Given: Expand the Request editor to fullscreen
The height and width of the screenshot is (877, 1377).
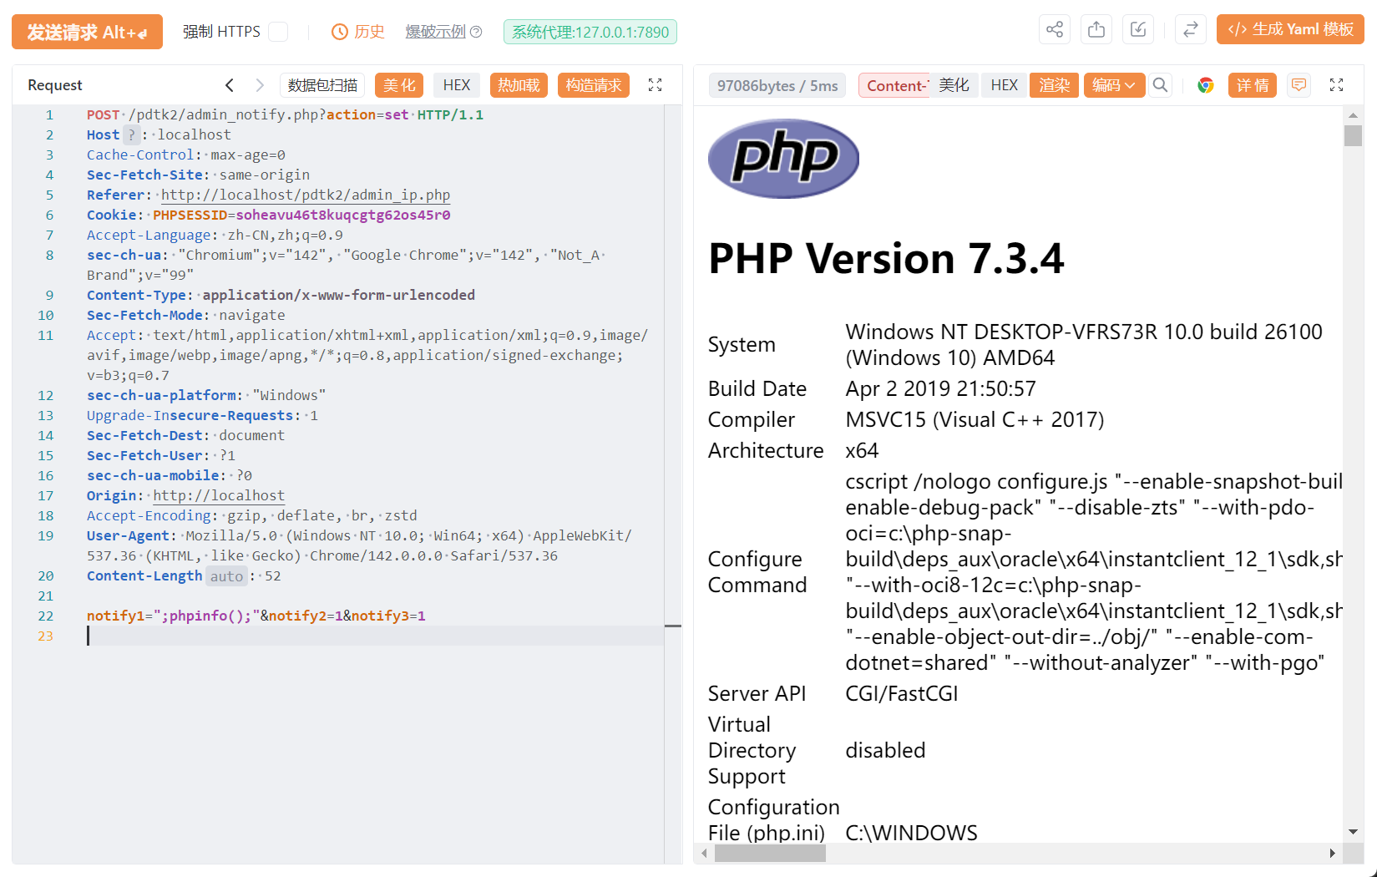Looking at the screenshot, I should 656,85.
